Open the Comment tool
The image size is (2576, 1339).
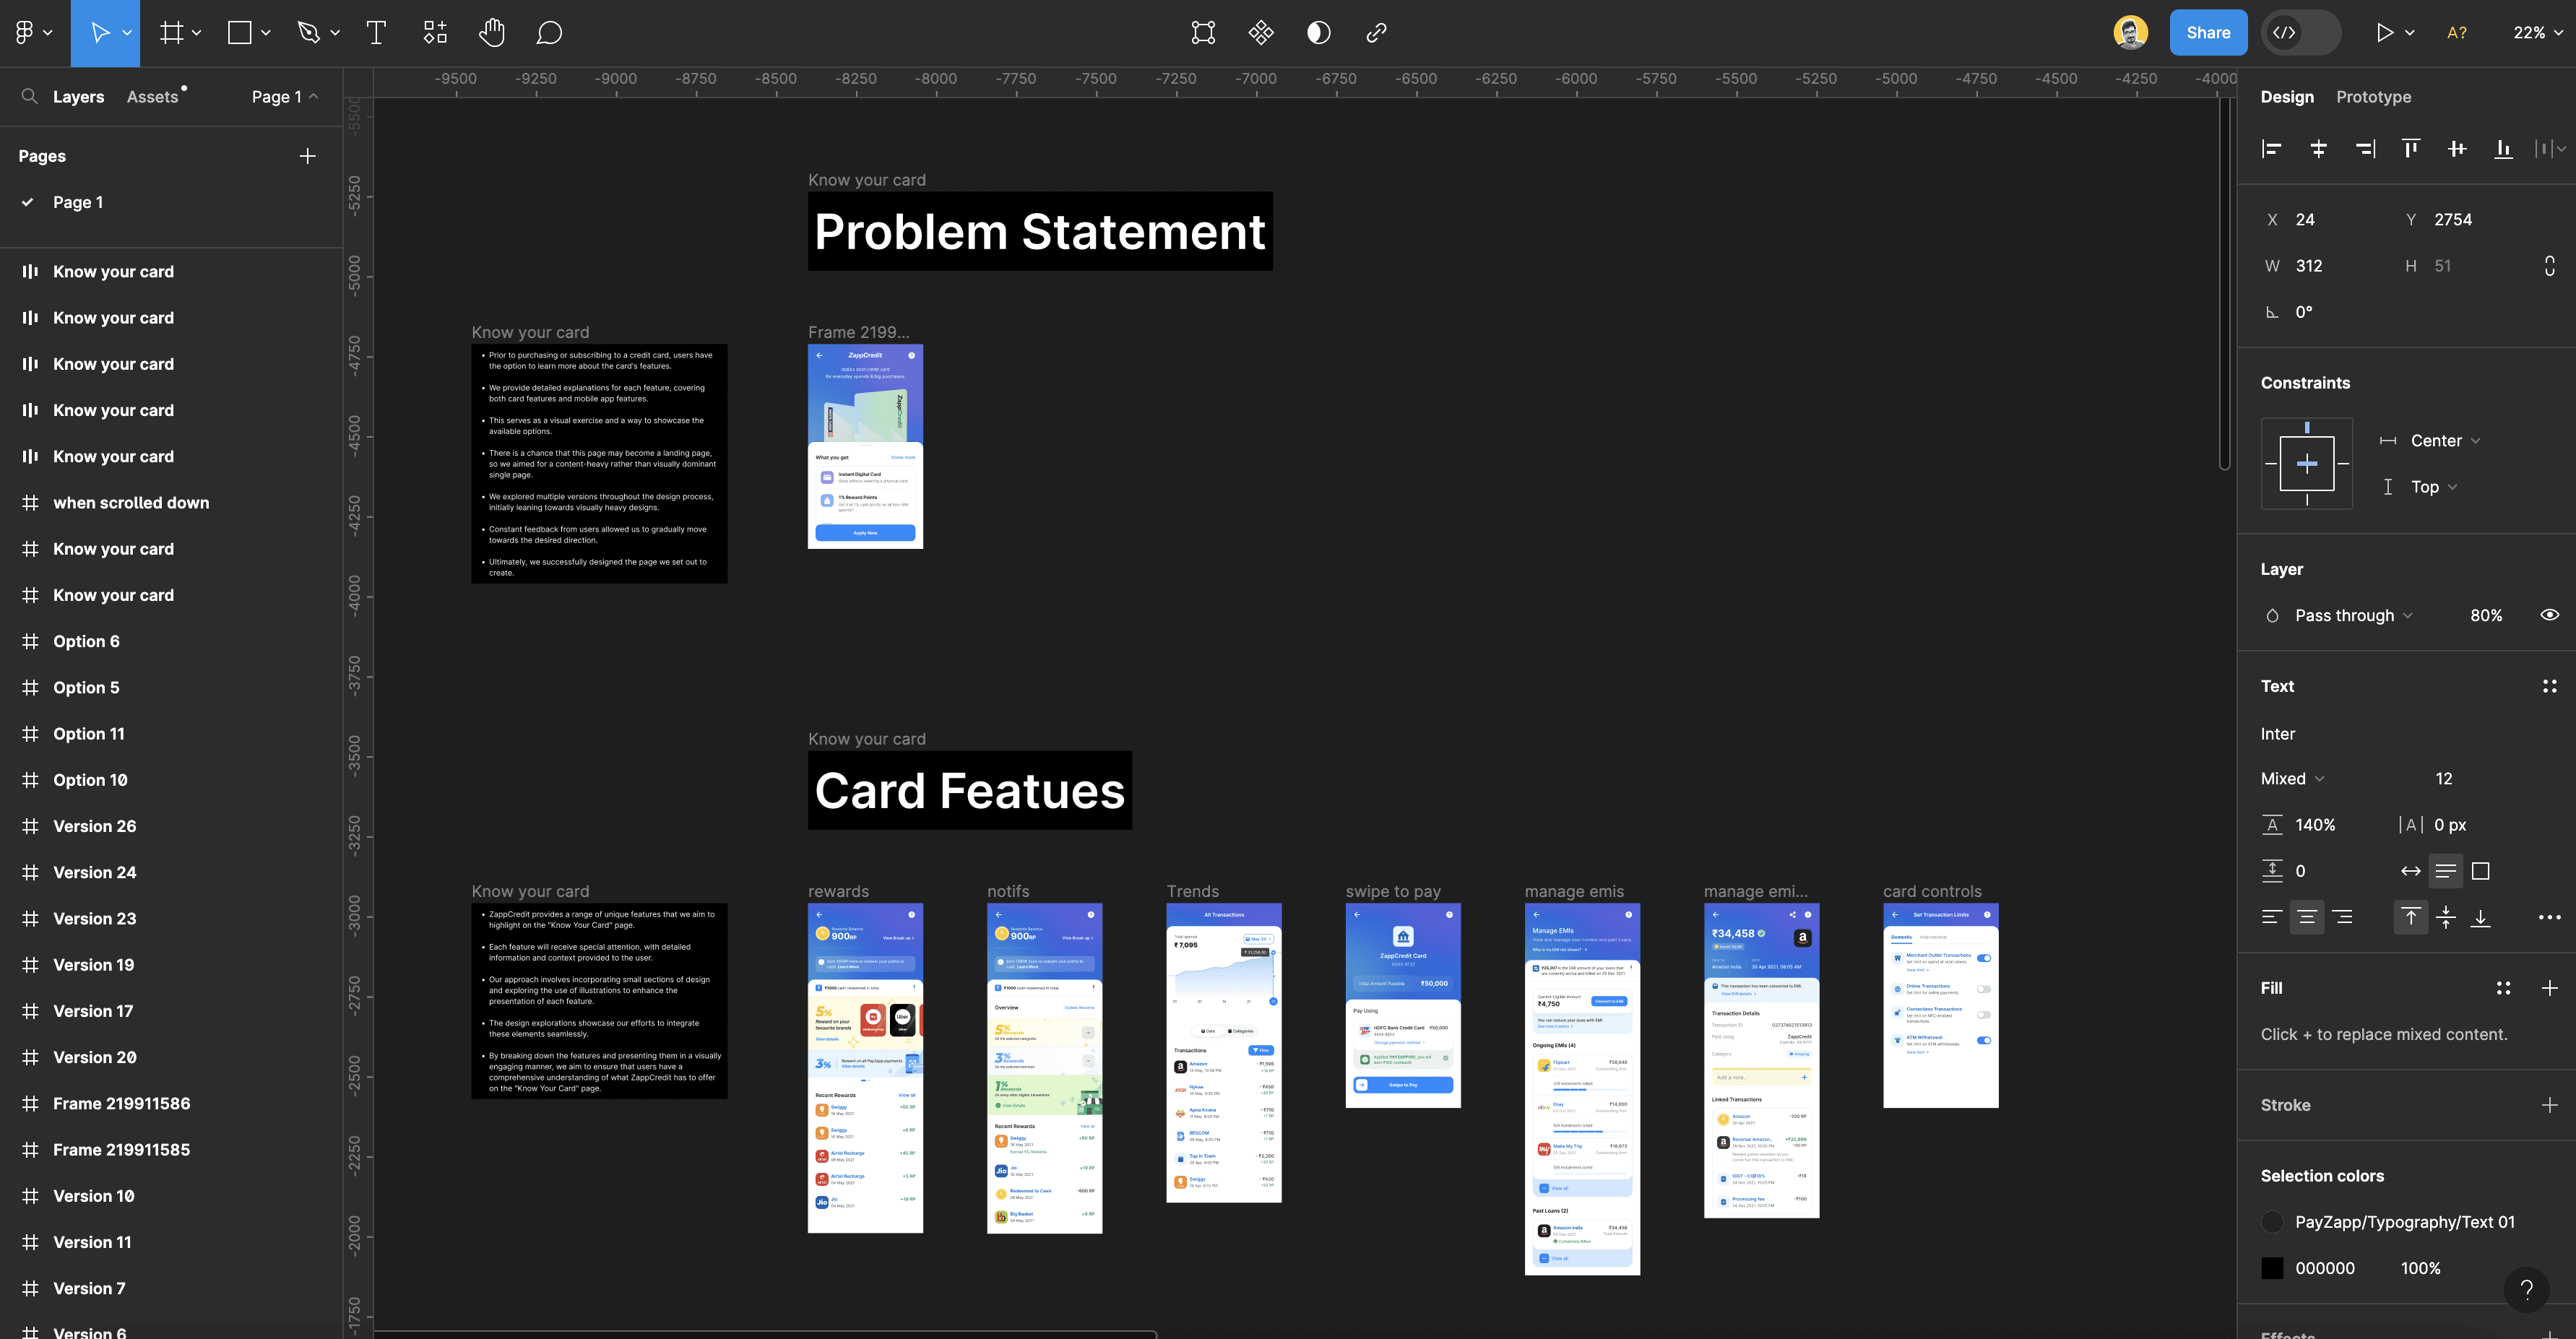[x=549, y=33]
